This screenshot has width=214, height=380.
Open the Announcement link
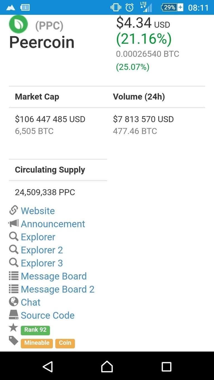click(53, 224)
